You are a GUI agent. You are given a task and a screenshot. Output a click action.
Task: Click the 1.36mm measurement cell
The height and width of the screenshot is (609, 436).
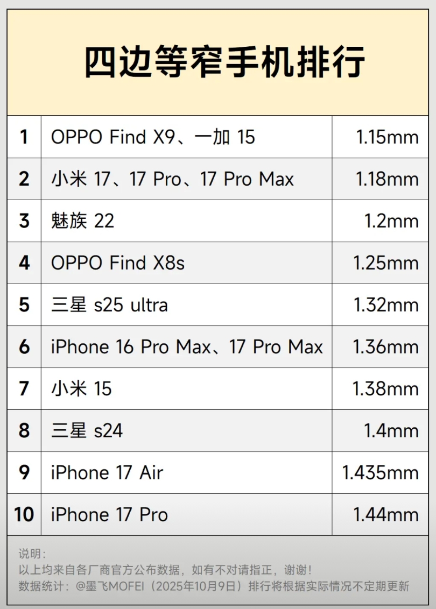click(x=385, y=347)
